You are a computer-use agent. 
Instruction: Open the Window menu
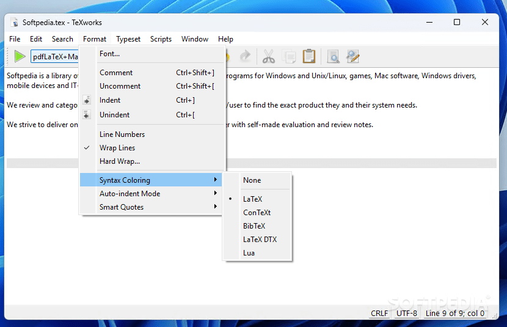pyautogui.click(x=195, y=39)
